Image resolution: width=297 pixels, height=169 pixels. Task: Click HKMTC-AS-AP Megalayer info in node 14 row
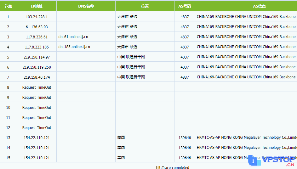pos(247,147)
